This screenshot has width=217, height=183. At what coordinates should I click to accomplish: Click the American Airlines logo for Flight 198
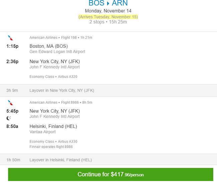click(11, 38)
